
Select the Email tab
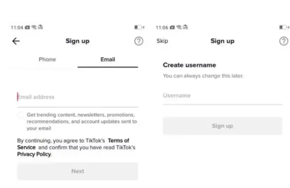108,59
